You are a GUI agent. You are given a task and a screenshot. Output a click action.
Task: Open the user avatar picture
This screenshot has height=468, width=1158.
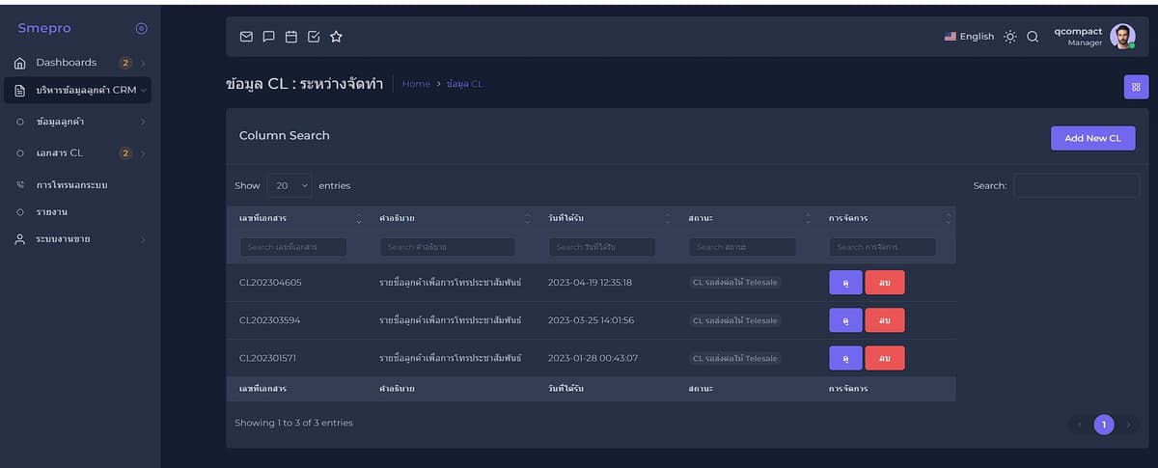(x=1122, y=37)
